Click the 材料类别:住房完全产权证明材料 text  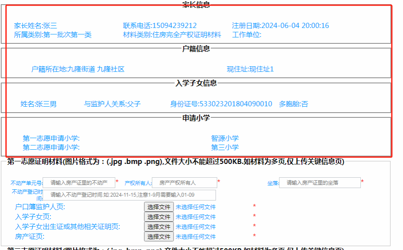172,35
